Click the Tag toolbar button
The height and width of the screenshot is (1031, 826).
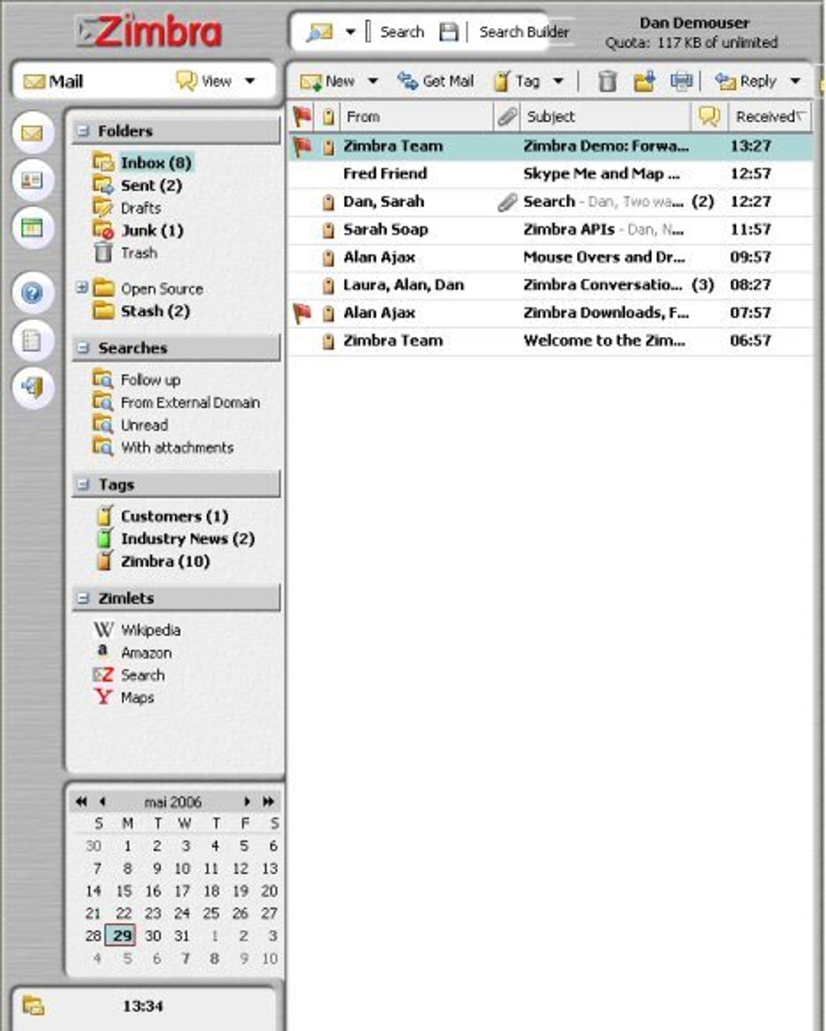point(517,81)
